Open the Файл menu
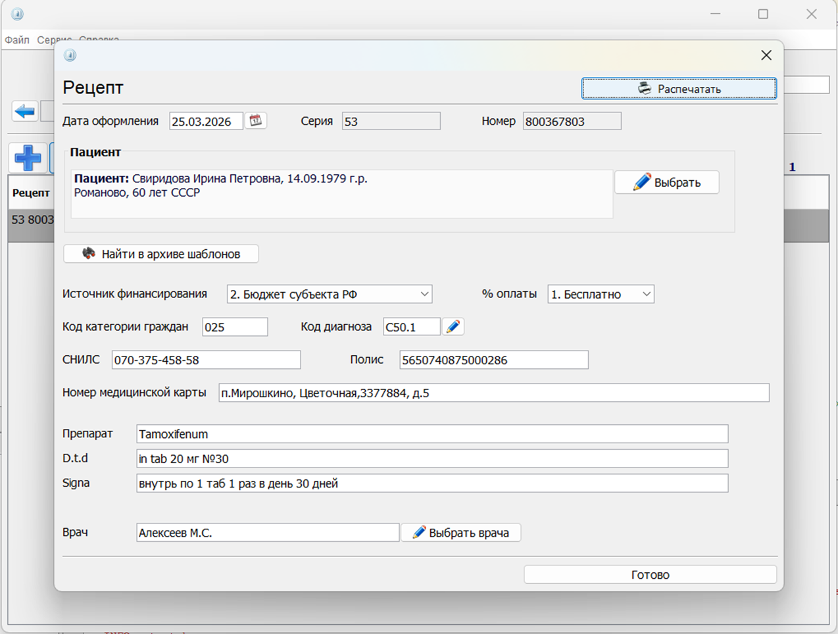Image resolution: width=838 pixels, height=634 pixels. pyautogui.click(x=17, y=40)
